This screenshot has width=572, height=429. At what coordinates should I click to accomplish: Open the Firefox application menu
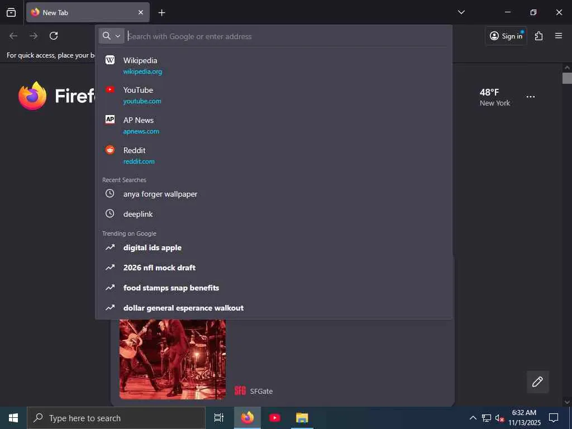[x=558, y=36]
